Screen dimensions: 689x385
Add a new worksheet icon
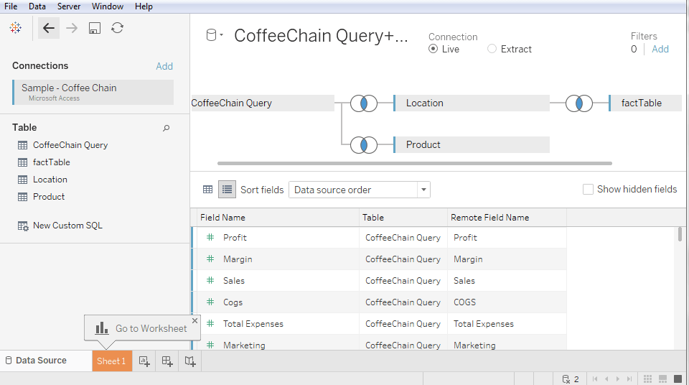tap(144, 361)
